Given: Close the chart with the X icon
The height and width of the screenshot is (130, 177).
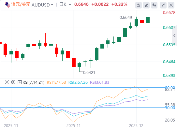Looking at the screenshot, I should point(171,5).
